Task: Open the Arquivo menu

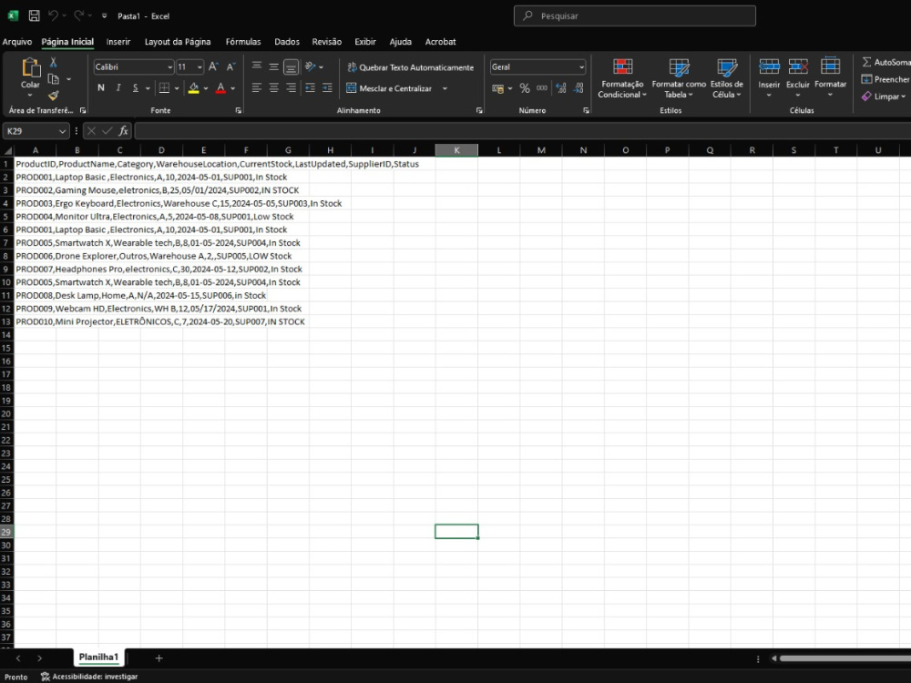Action: (x=16, y=42)
